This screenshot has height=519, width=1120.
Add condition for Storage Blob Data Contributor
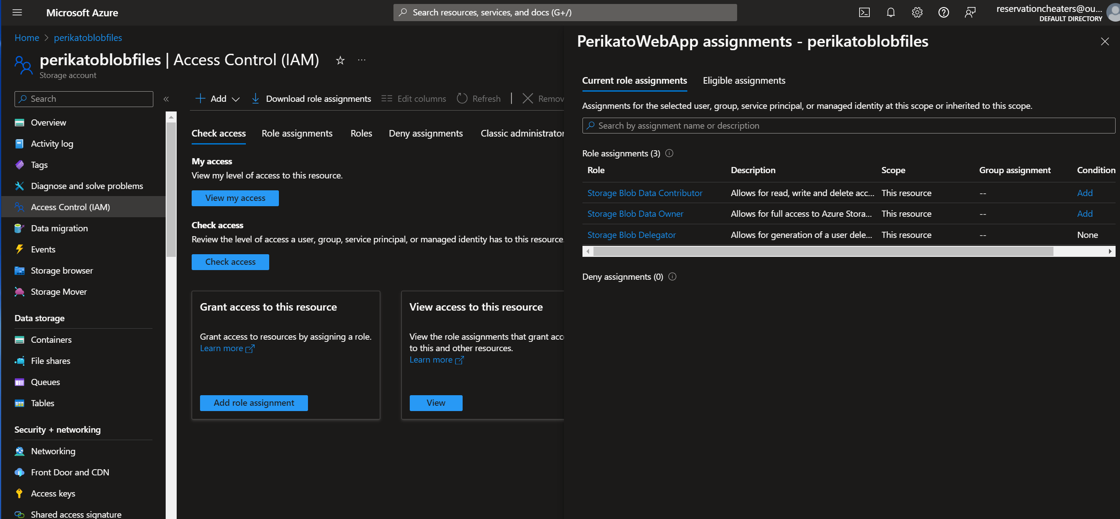pyautogui.click(x=1084, y=193)
